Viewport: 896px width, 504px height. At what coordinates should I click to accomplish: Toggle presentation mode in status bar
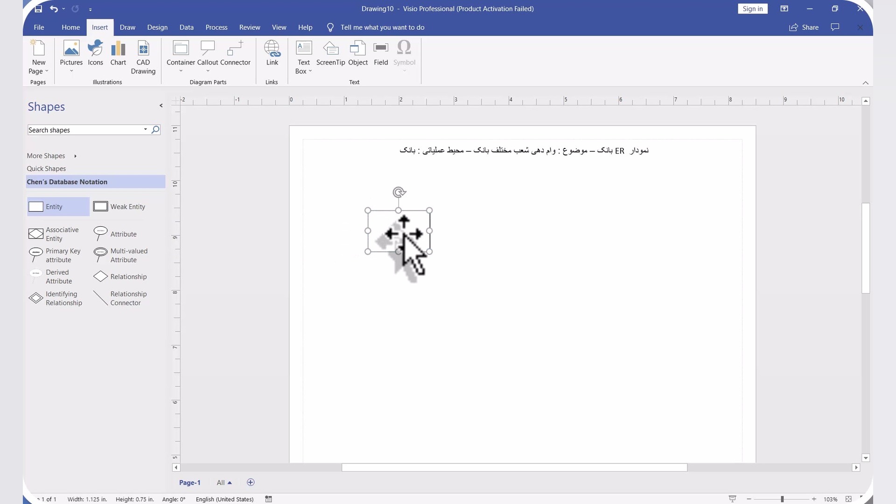click(733, 499)
